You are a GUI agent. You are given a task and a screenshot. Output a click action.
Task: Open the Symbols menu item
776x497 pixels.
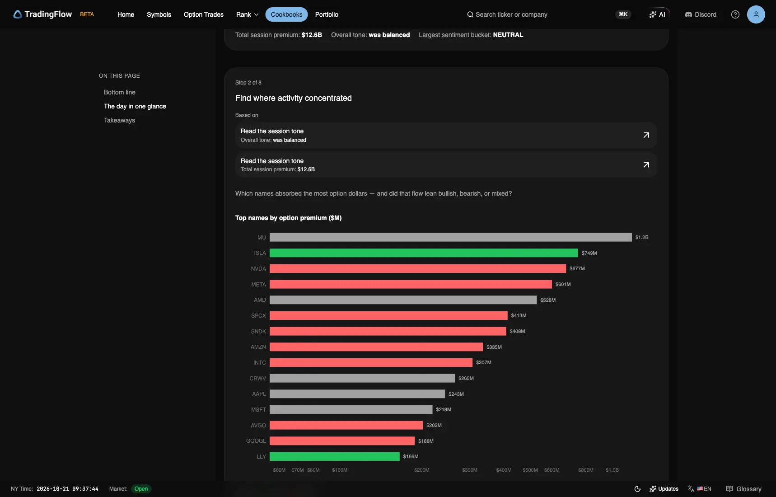(x=159, y=14)
